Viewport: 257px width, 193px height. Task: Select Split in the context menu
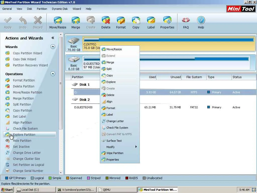120,69
